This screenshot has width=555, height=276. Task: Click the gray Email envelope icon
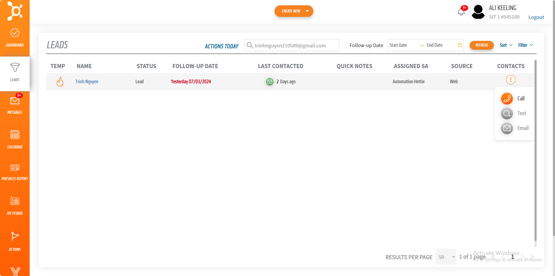pos(507,128)
